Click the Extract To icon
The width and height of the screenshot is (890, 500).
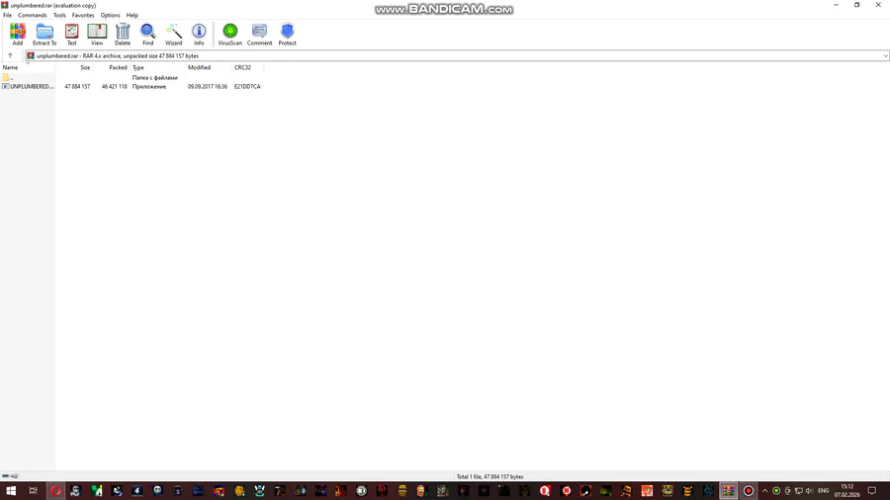[x=44, y=34]
